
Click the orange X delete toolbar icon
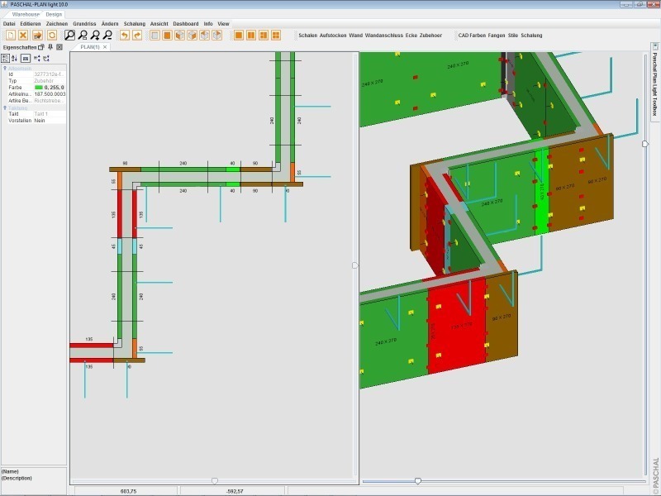point(23,36)
